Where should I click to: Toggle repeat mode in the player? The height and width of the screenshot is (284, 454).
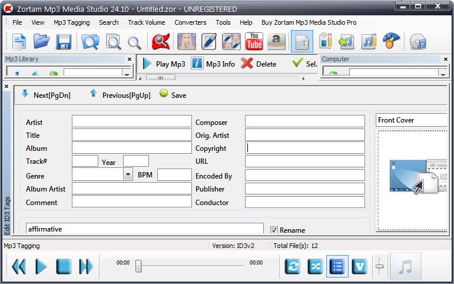click(x=293, y=266)
